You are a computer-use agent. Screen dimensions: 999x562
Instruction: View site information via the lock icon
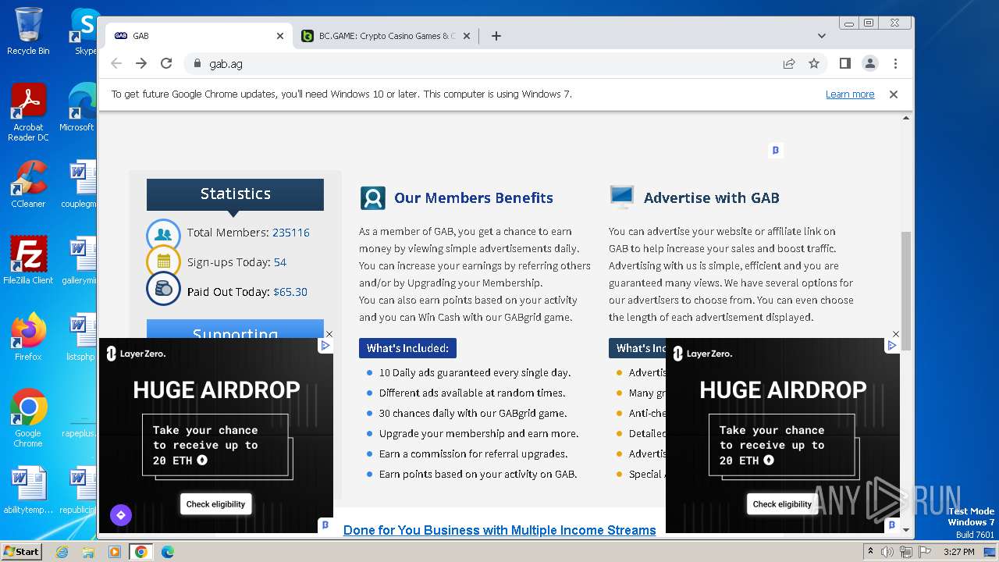click(197, 63)
